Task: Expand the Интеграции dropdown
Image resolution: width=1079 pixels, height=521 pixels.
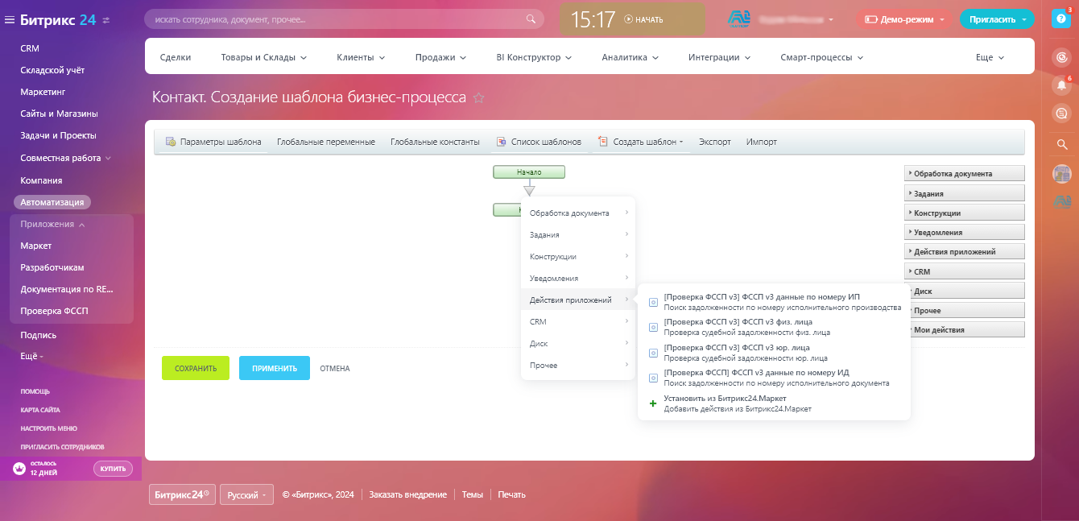Action: pos(747,58)
